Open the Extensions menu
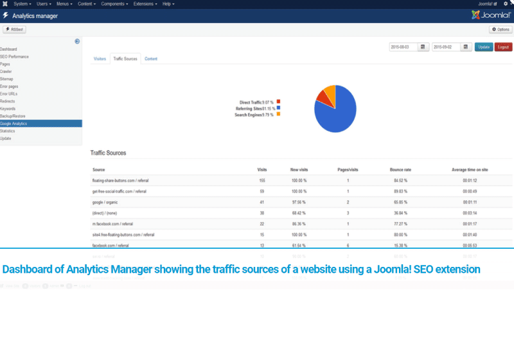 pos(145,4)
